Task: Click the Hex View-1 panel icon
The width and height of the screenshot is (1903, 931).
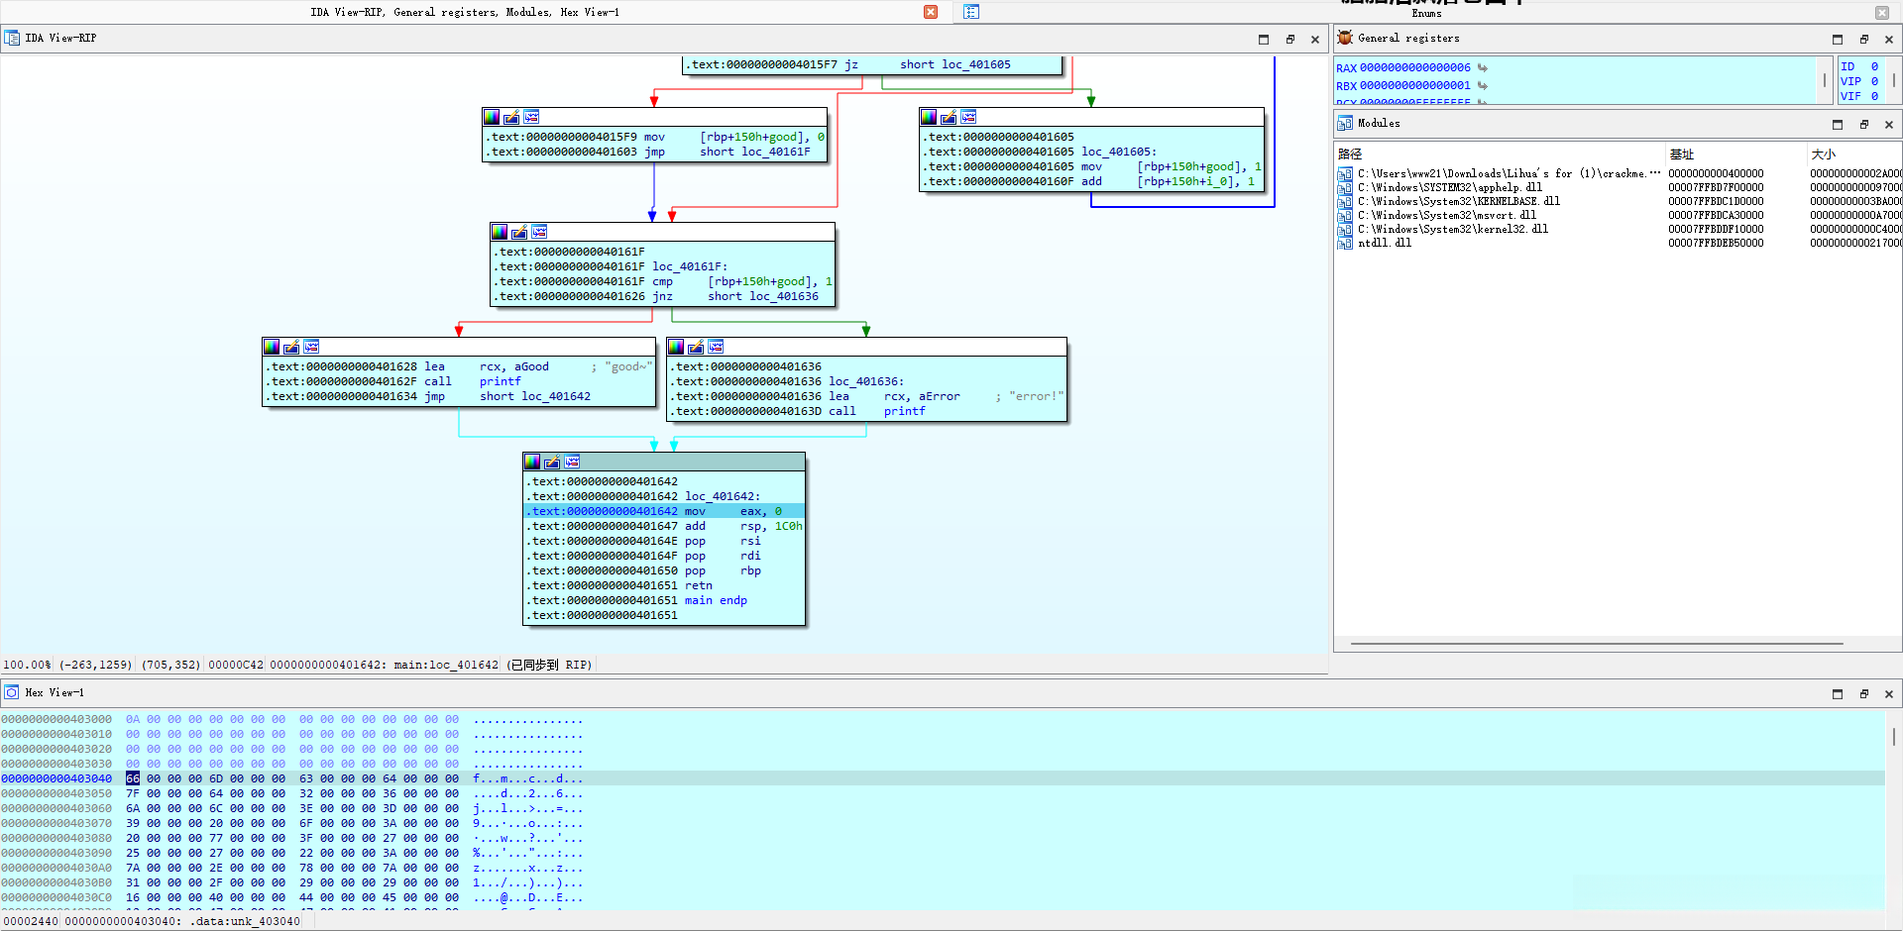Action: [x=12, y=692]
